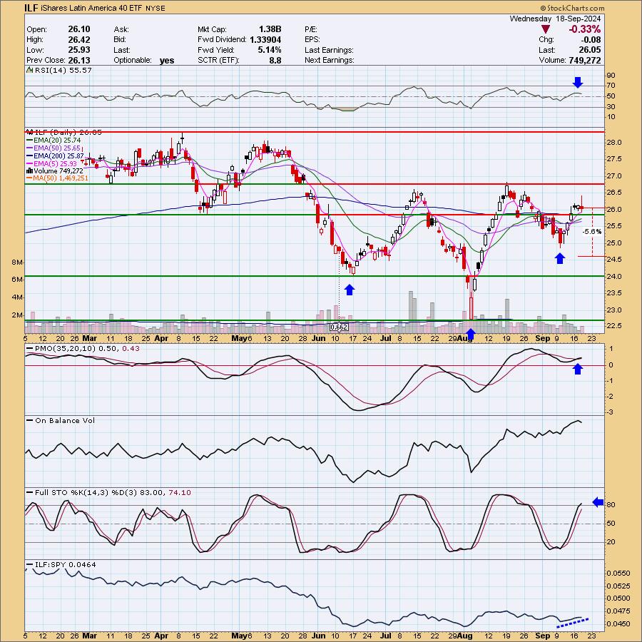Click the 24.5 price axis label
Image resolution: width=642 pixels, height=642 pixels.
tap(615, 260)
